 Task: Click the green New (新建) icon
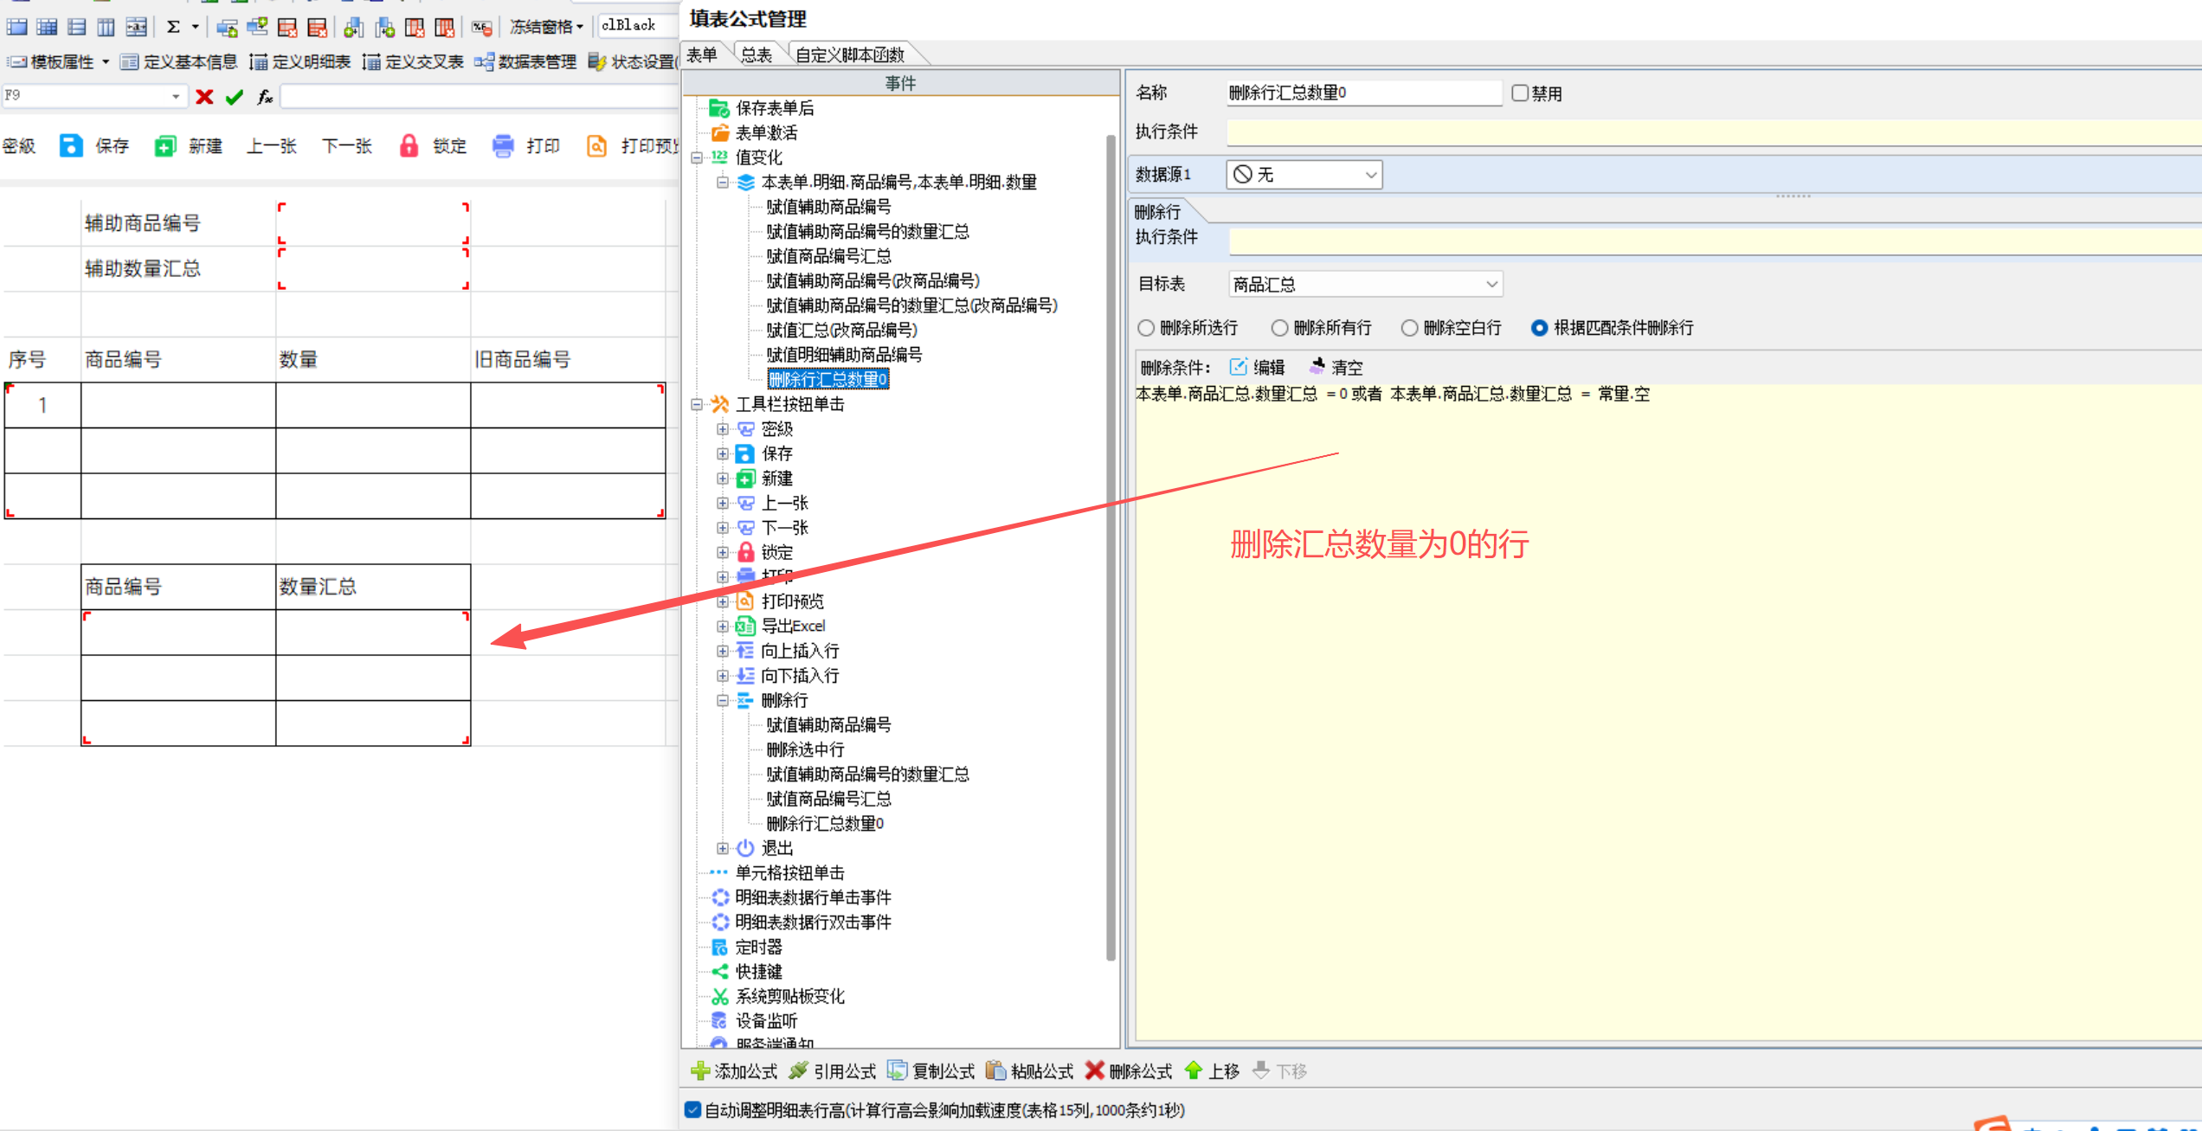pos(164,145)
